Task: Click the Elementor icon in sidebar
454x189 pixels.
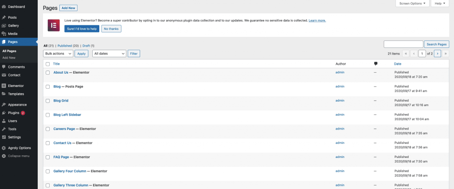Action: (x=4, y=86)
